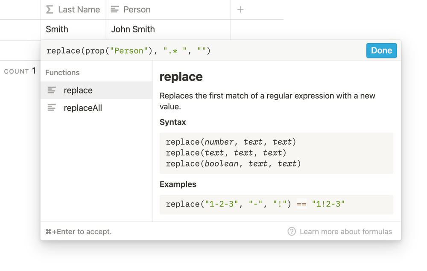The image size is (427, 271).
Task: Open the Learn more about formulas link
Action: point(345,232)
